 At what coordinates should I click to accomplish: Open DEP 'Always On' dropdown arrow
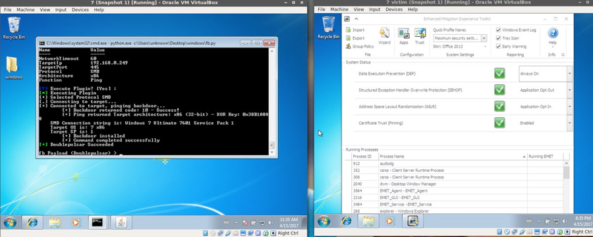click(x=569, y=74)
